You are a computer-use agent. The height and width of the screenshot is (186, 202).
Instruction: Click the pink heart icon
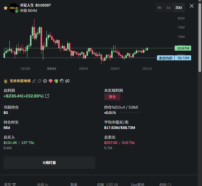[x=51, y=81]
